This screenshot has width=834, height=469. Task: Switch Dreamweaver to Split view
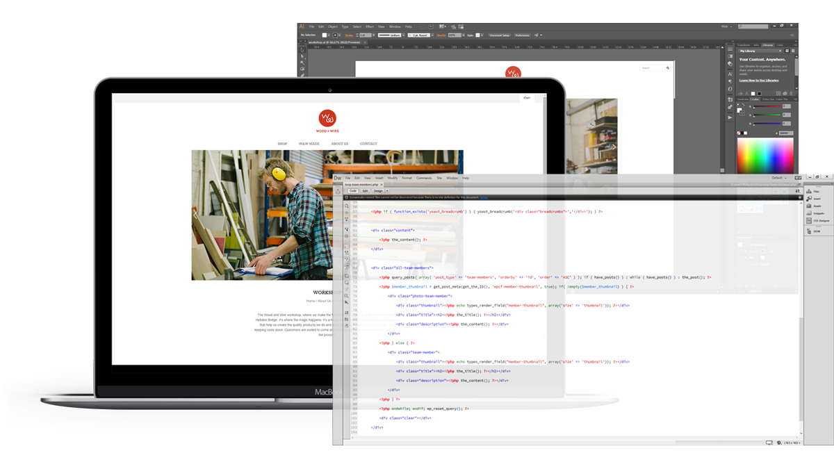pos(366,190)
